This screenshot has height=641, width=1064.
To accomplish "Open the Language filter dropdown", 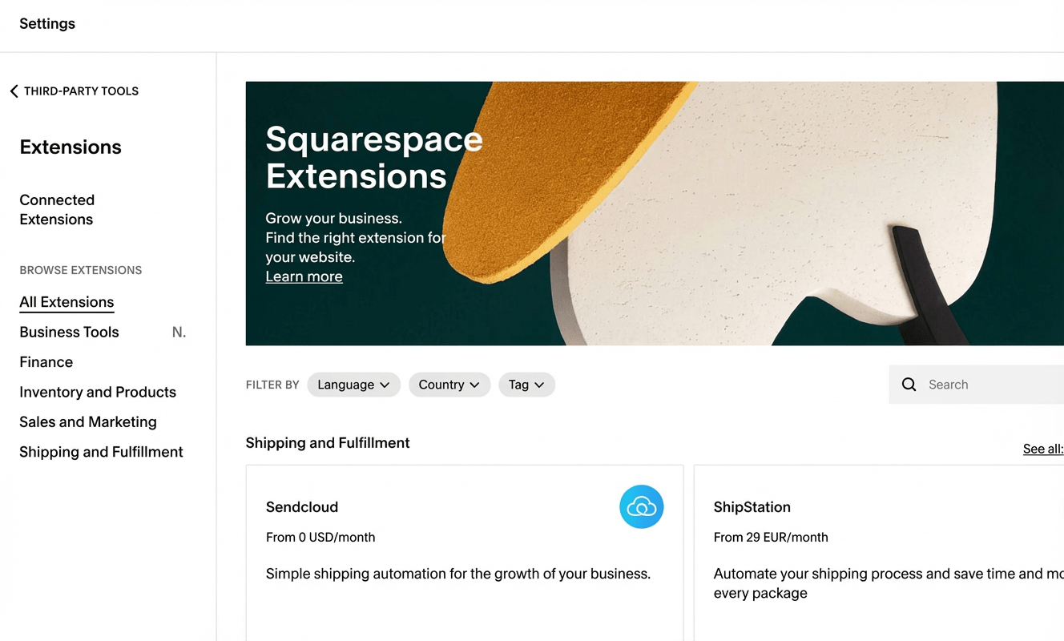I will coord(353,385).
